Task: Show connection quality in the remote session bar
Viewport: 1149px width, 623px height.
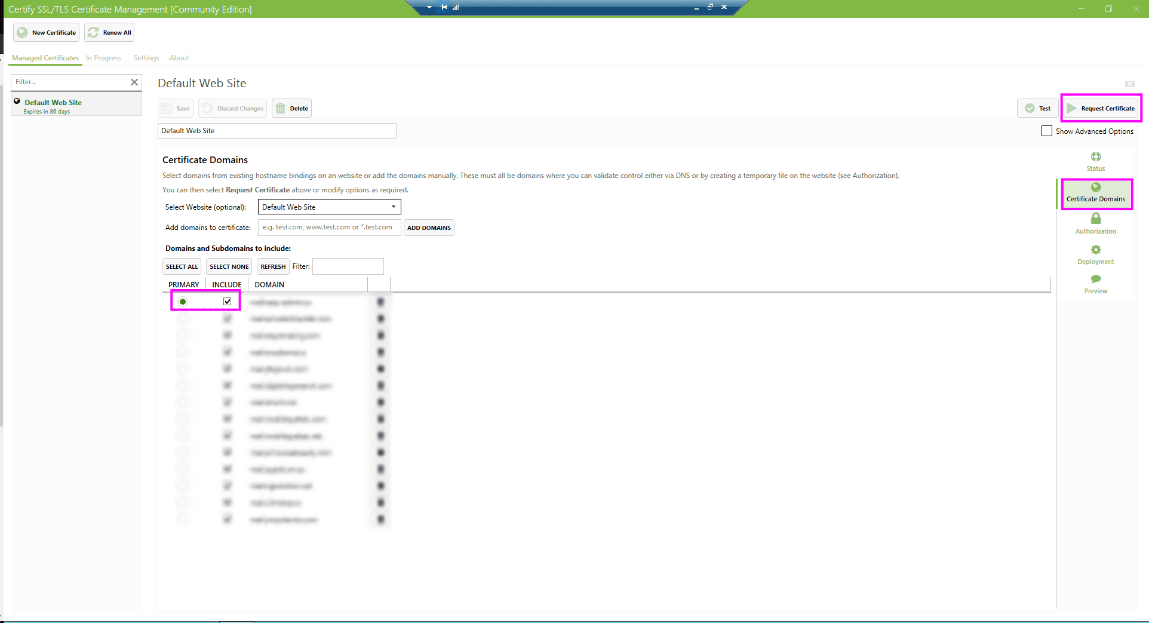Action: tap(456, 7)
